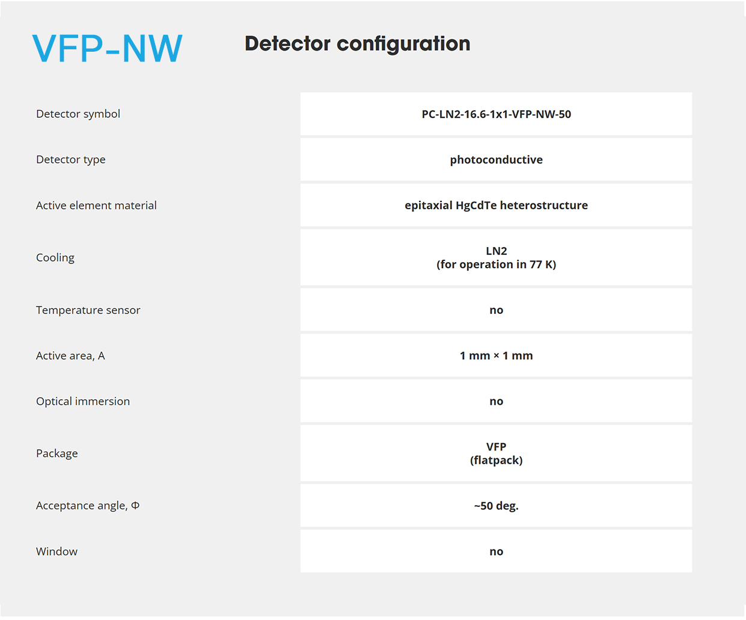The image size is (746, 620).
Task: Click the Detector type label
Action: pyautogui.click(x=71, y=159)
